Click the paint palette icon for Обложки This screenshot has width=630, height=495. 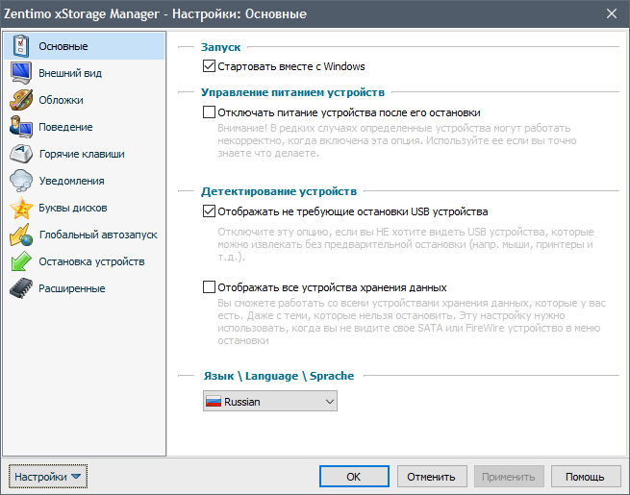coord(21,100)
